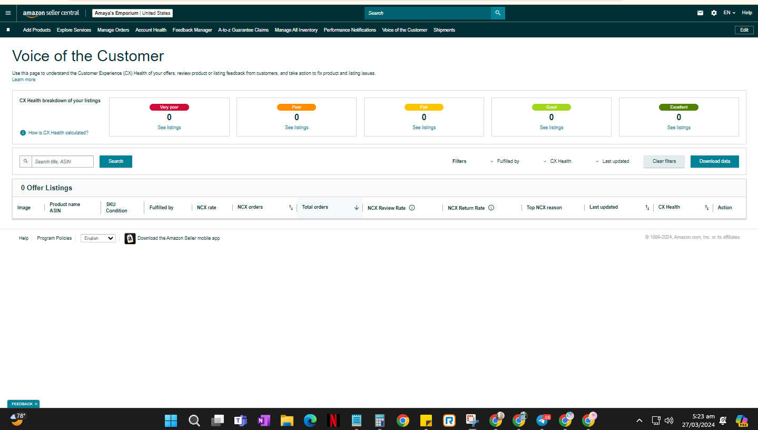This screenshot has width=758, height=430.
Task: Show hidden icons in system tray
Action: click(x=639, y=421)
